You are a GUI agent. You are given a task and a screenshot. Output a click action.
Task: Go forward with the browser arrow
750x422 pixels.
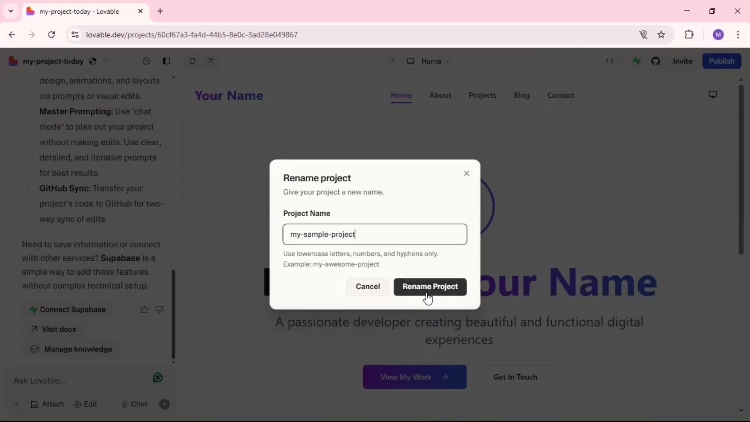[32, 35]
